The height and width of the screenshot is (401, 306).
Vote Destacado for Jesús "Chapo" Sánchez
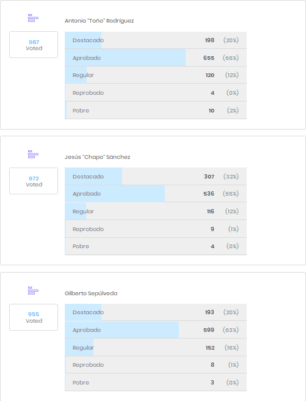tap(156, 177)
